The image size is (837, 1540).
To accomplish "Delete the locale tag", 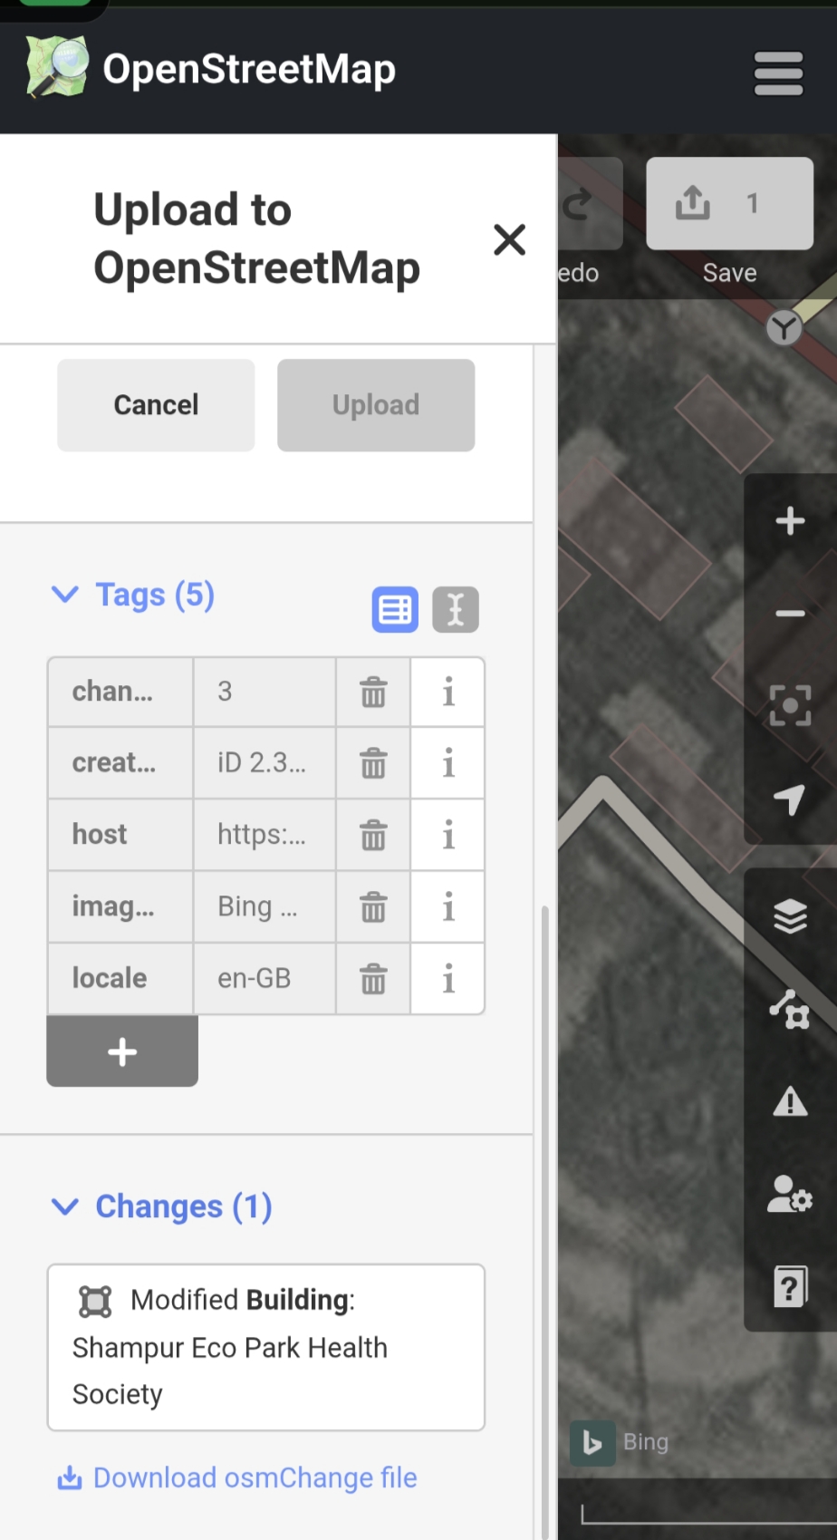I will click(373, 979).
